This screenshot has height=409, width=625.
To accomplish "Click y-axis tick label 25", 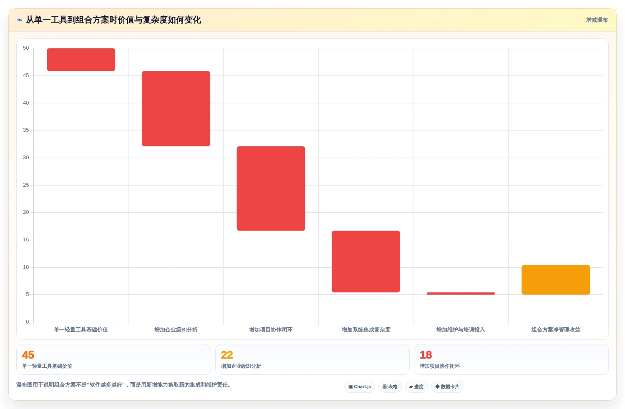I will pyautogui.click(x=26, y=185).
